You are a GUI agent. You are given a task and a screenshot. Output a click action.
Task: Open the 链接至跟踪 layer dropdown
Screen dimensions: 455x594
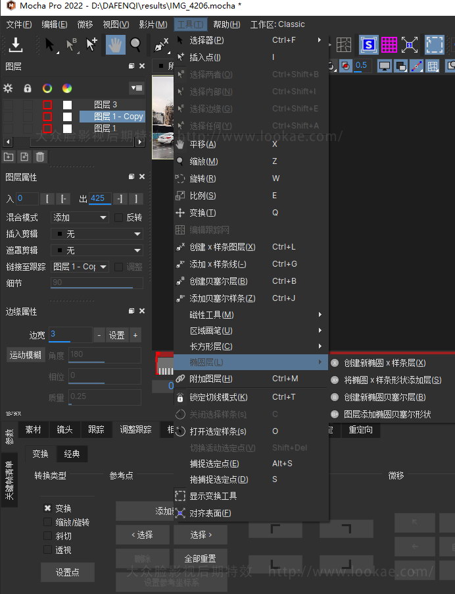80,267
